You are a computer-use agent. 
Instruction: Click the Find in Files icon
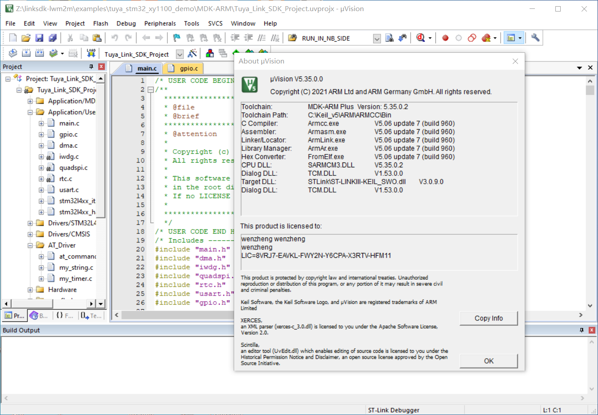[x=292, y=38]
